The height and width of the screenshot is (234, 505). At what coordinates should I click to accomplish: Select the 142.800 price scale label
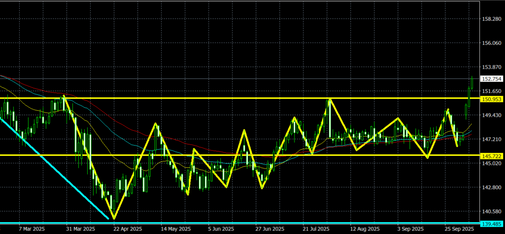coord(491,188)
